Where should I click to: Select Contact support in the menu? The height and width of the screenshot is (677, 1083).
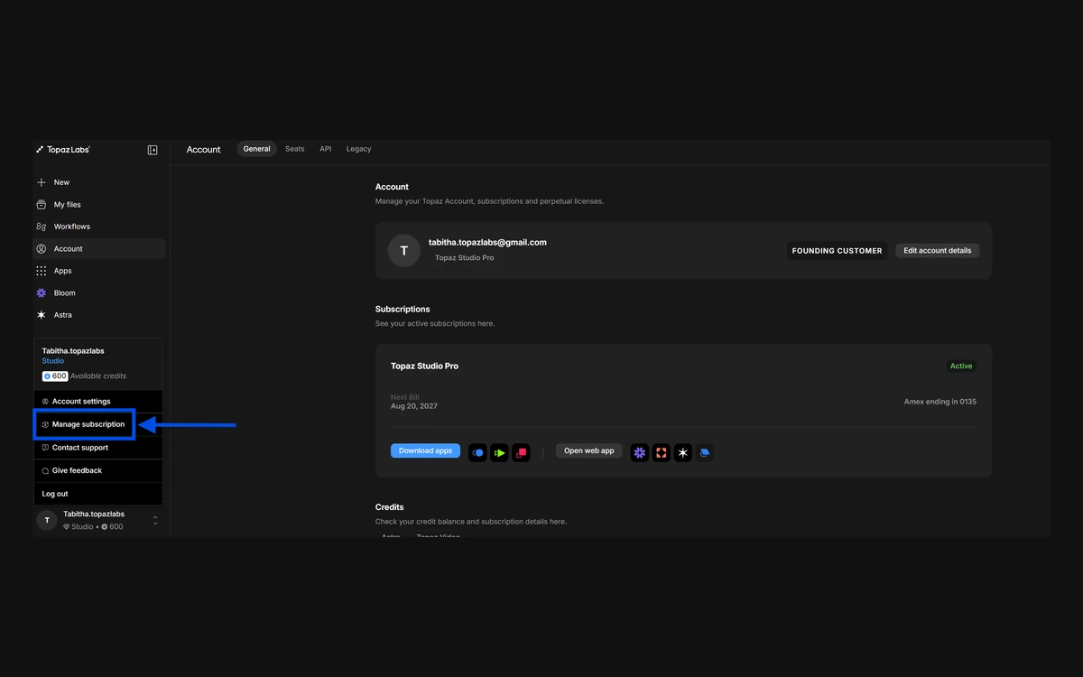coord(98,448)
